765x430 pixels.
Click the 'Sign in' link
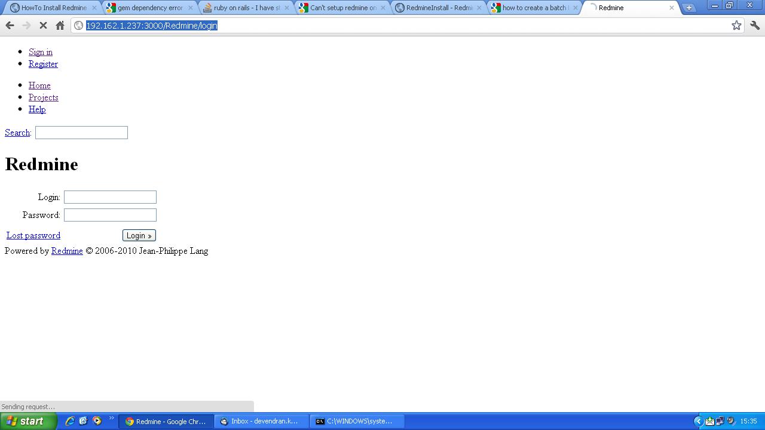click(x=41, y=52)
